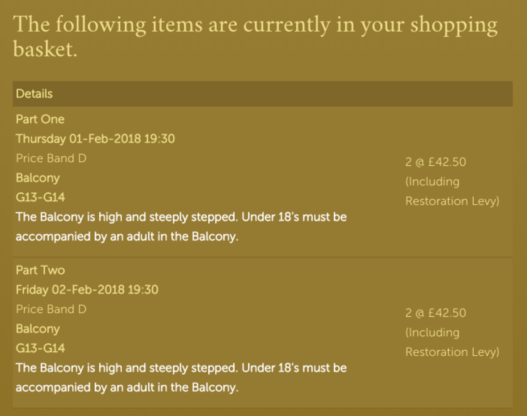The width and height of the screenshot is (527, 416).
Task: Click Restoration Levy note in Part One
Action: (452, 201)
